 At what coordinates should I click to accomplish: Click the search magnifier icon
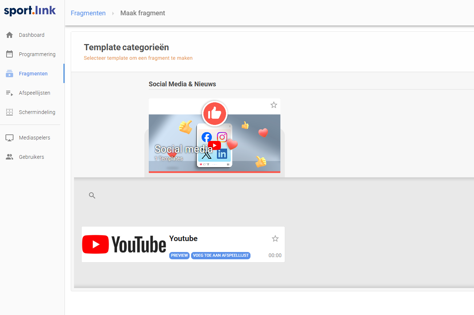[x=92, y=196]
